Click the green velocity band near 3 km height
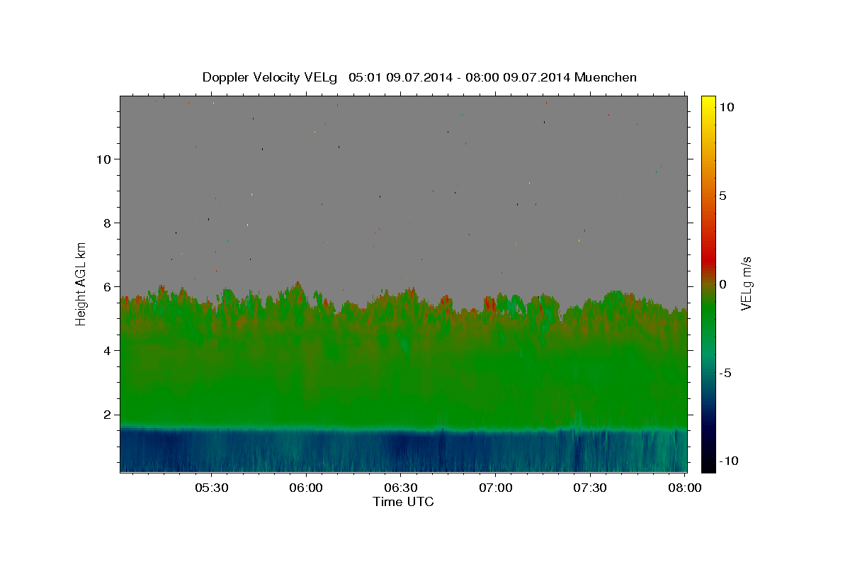This screenshot has width=850, height=567. tap(403, 383)
